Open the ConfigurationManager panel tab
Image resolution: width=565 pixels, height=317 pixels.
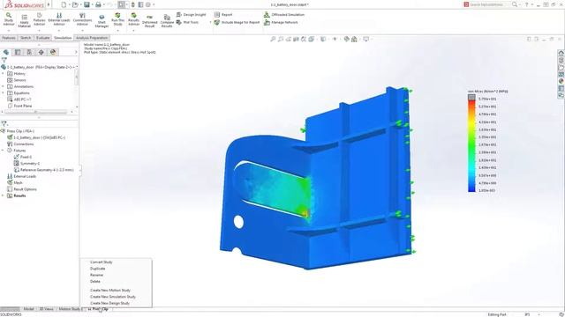[29, 52]
